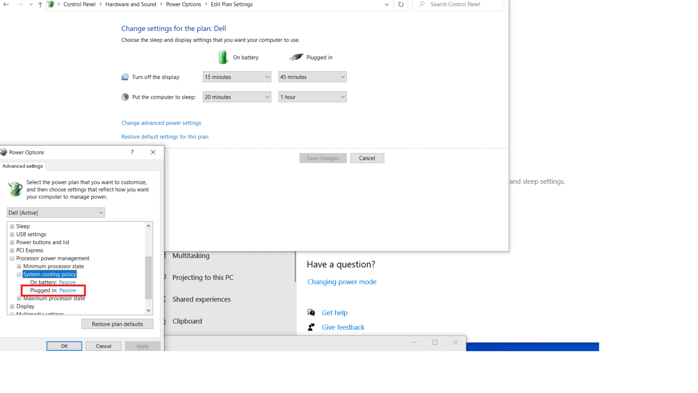Click the display icon beside Turn off the display

[125, 76]
